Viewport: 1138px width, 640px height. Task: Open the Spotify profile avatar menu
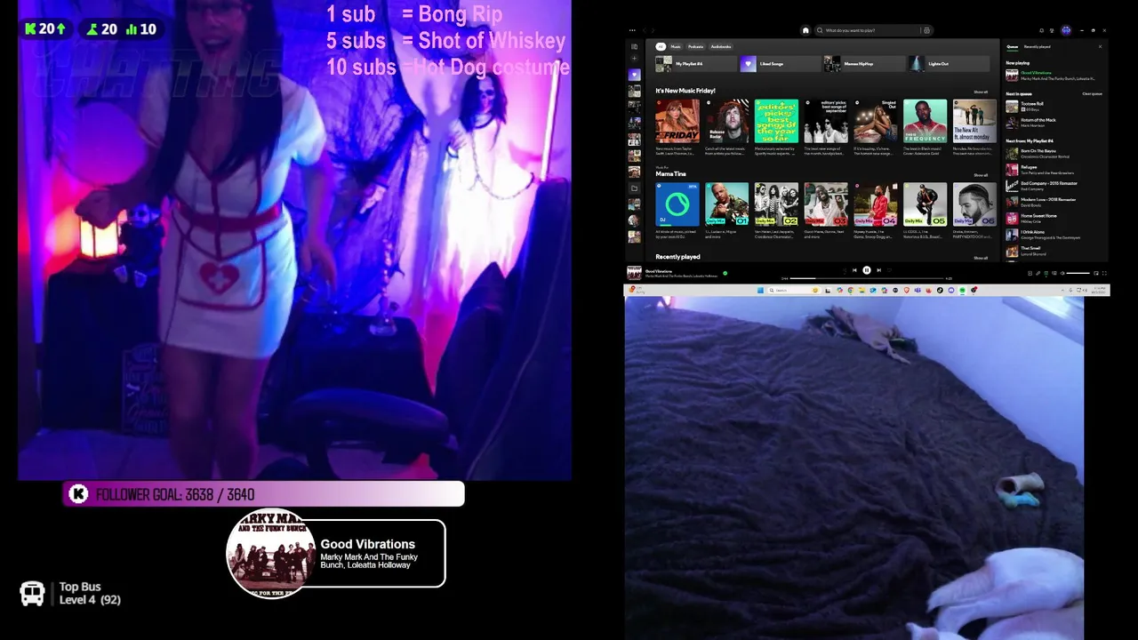[x=1066, y=30]
